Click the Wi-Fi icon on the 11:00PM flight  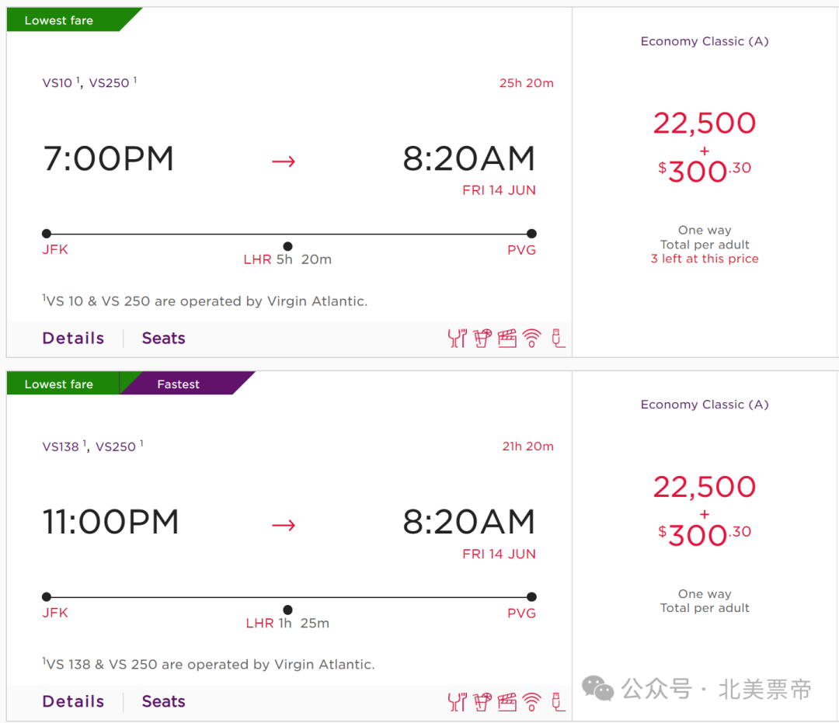click(531, 702)
